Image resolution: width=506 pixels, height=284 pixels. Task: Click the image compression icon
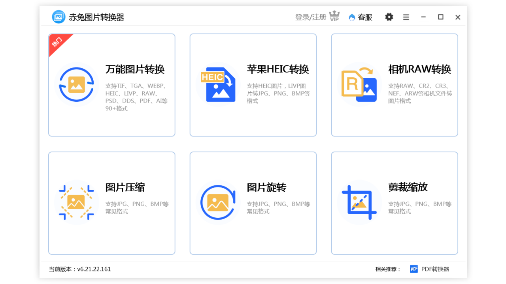click(76, 202)
